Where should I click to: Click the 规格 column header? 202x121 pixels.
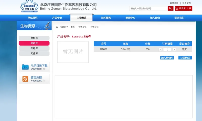tap(125, 44)
